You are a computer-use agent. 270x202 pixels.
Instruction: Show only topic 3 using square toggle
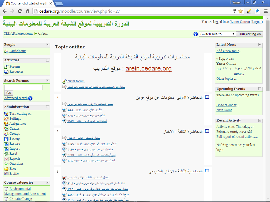pyautogui.click(x=207, y=171)
